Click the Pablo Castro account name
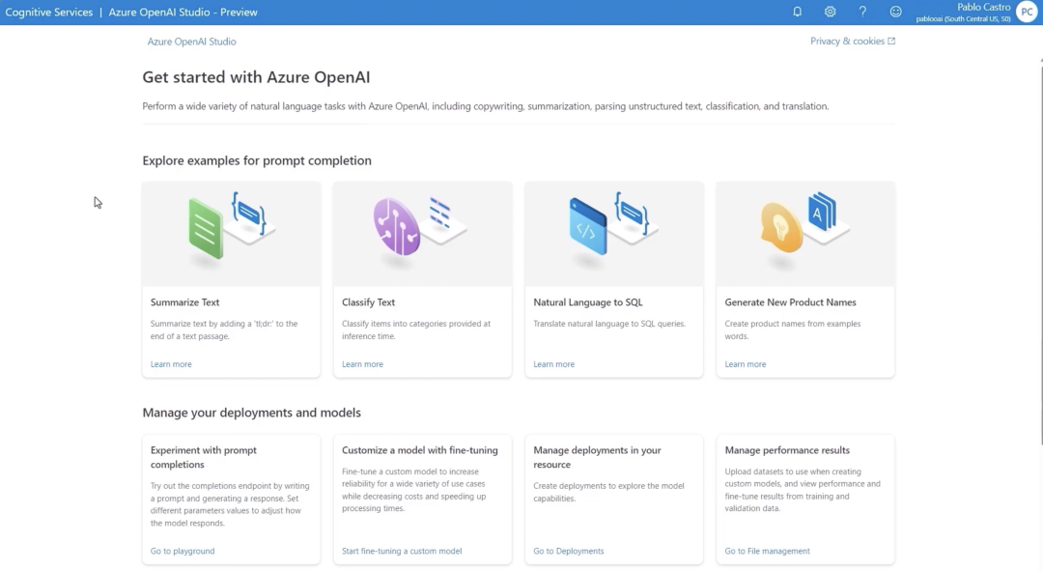This screenshot has width=1043, height=572. (984, 8)
